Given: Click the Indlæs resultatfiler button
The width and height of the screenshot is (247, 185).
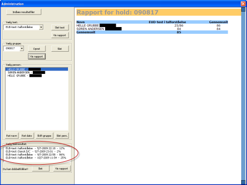Looking at the screenshot, I should [x=24, y=12].
